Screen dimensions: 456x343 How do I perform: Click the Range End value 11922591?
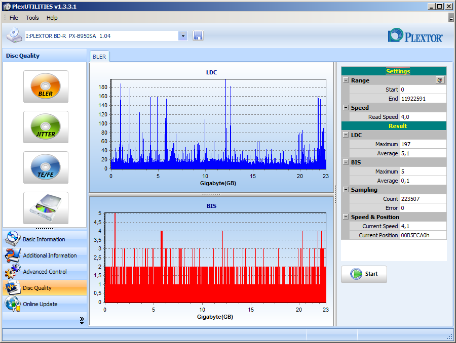click(x=423, y=99)
